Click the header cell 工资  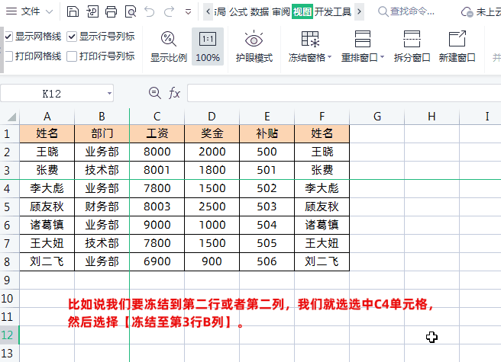pyautogui.click(x=157, y=133)
